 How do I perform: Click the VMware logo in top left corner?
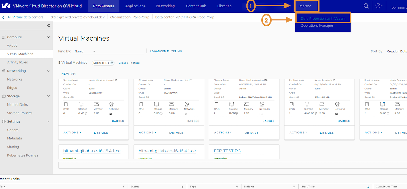tap(6, 6)
